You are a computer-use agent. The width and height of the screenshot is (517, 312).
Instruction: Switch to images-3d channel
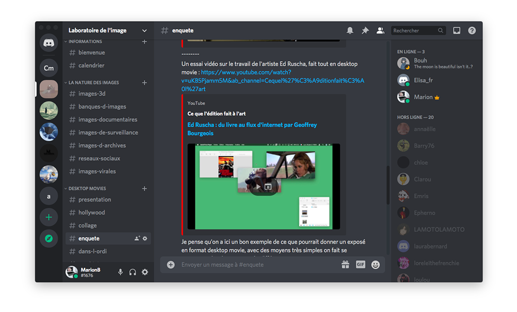coord(108,93)
